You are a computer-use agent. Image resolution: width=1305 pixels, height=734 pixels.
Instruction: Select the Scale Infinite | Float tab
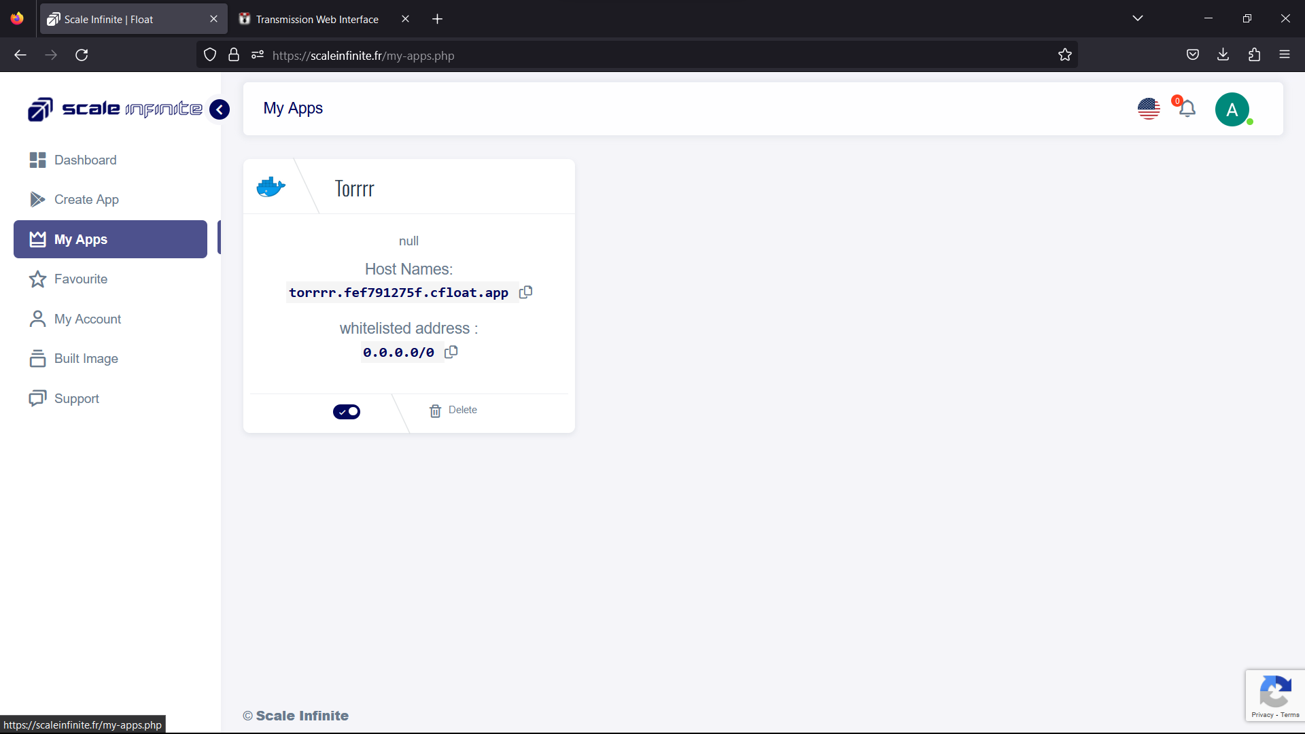109,19
